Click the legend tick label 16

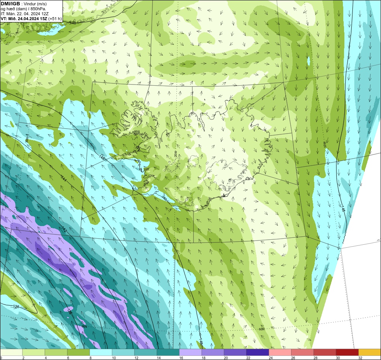point(181,358)
